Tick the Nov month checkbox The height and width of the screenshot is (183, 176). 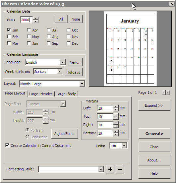[69, 37]
